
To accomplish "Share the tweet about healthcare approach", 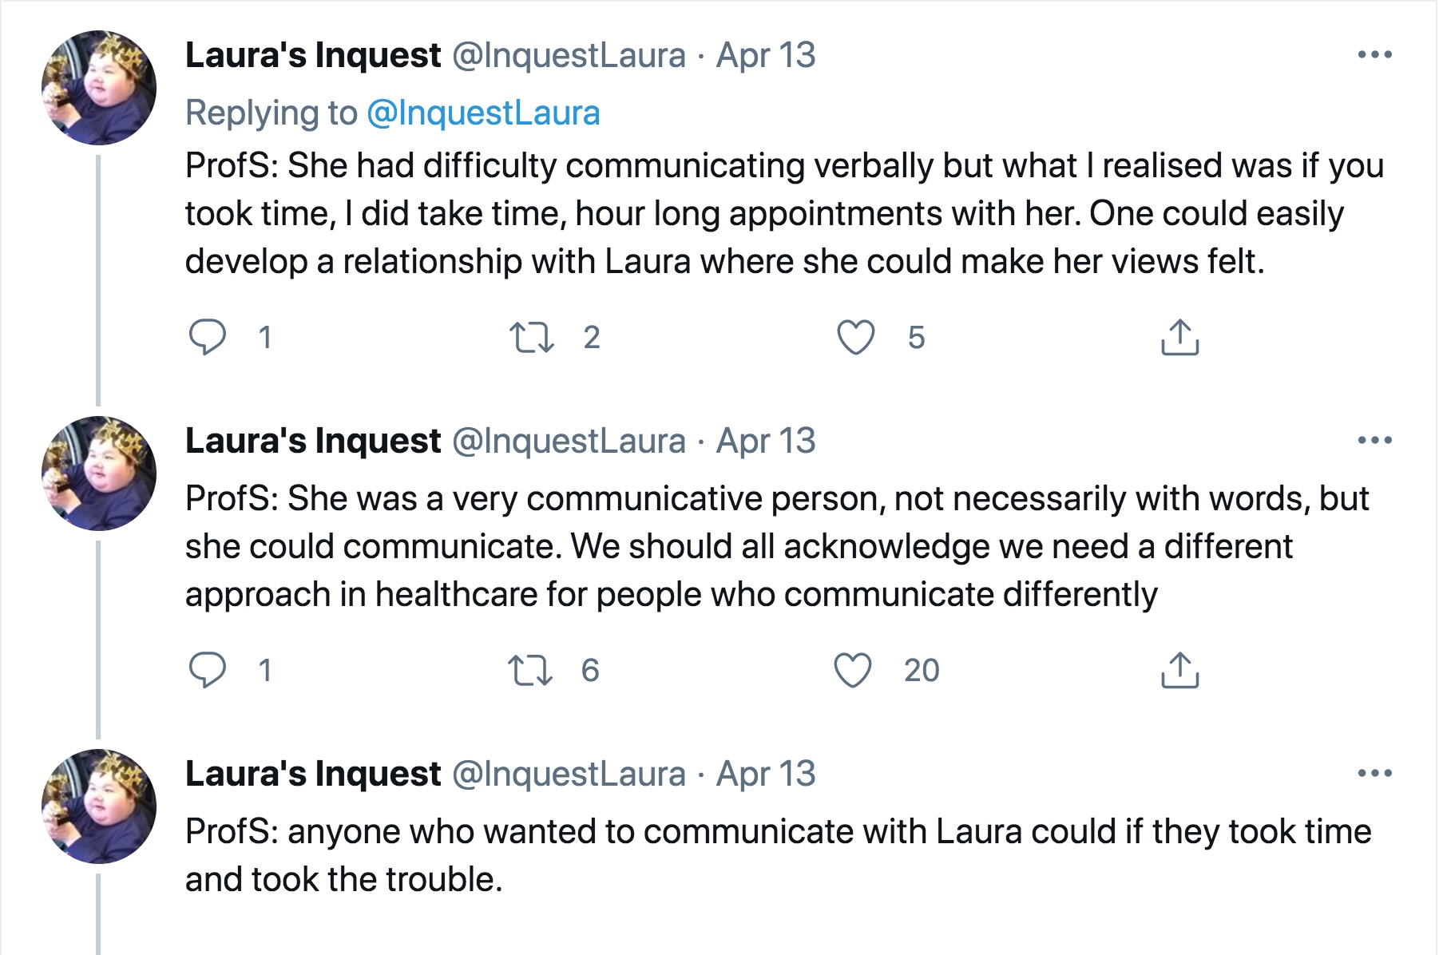I will (x=1179, y=670).
